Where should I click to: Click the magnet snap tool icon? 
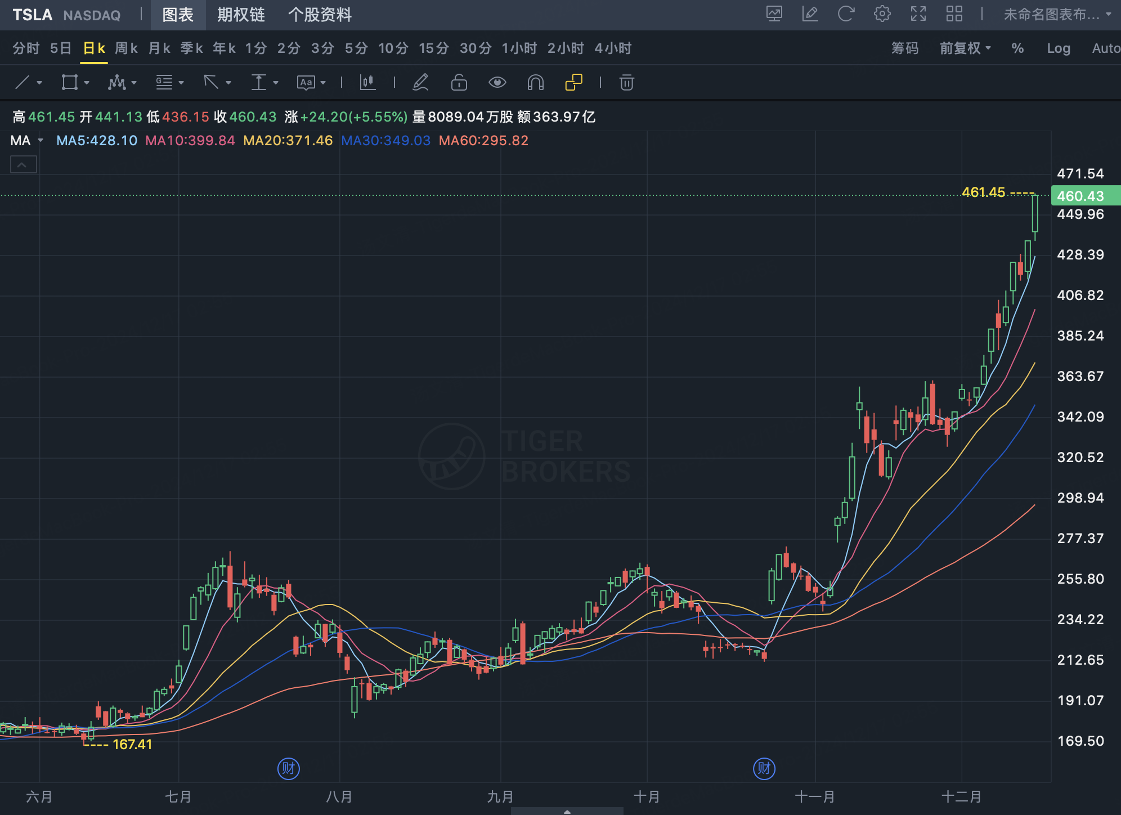535,83
